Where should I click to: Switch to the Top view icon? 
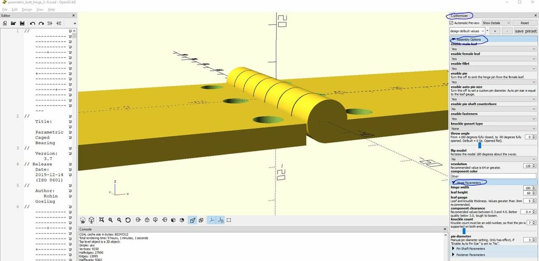(x=147, y=220)
